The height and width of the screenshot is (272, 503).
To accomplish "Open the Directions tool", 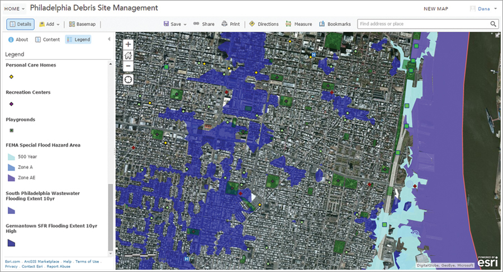I will [x=264, y=24].
